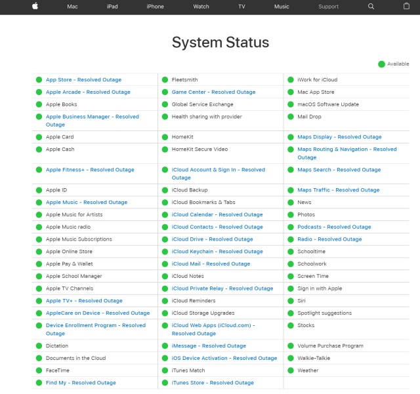This screenshot has height=394, width=420.
Task: Open iTunes Store - Resolved Outage link
Action: click(213, 383)
